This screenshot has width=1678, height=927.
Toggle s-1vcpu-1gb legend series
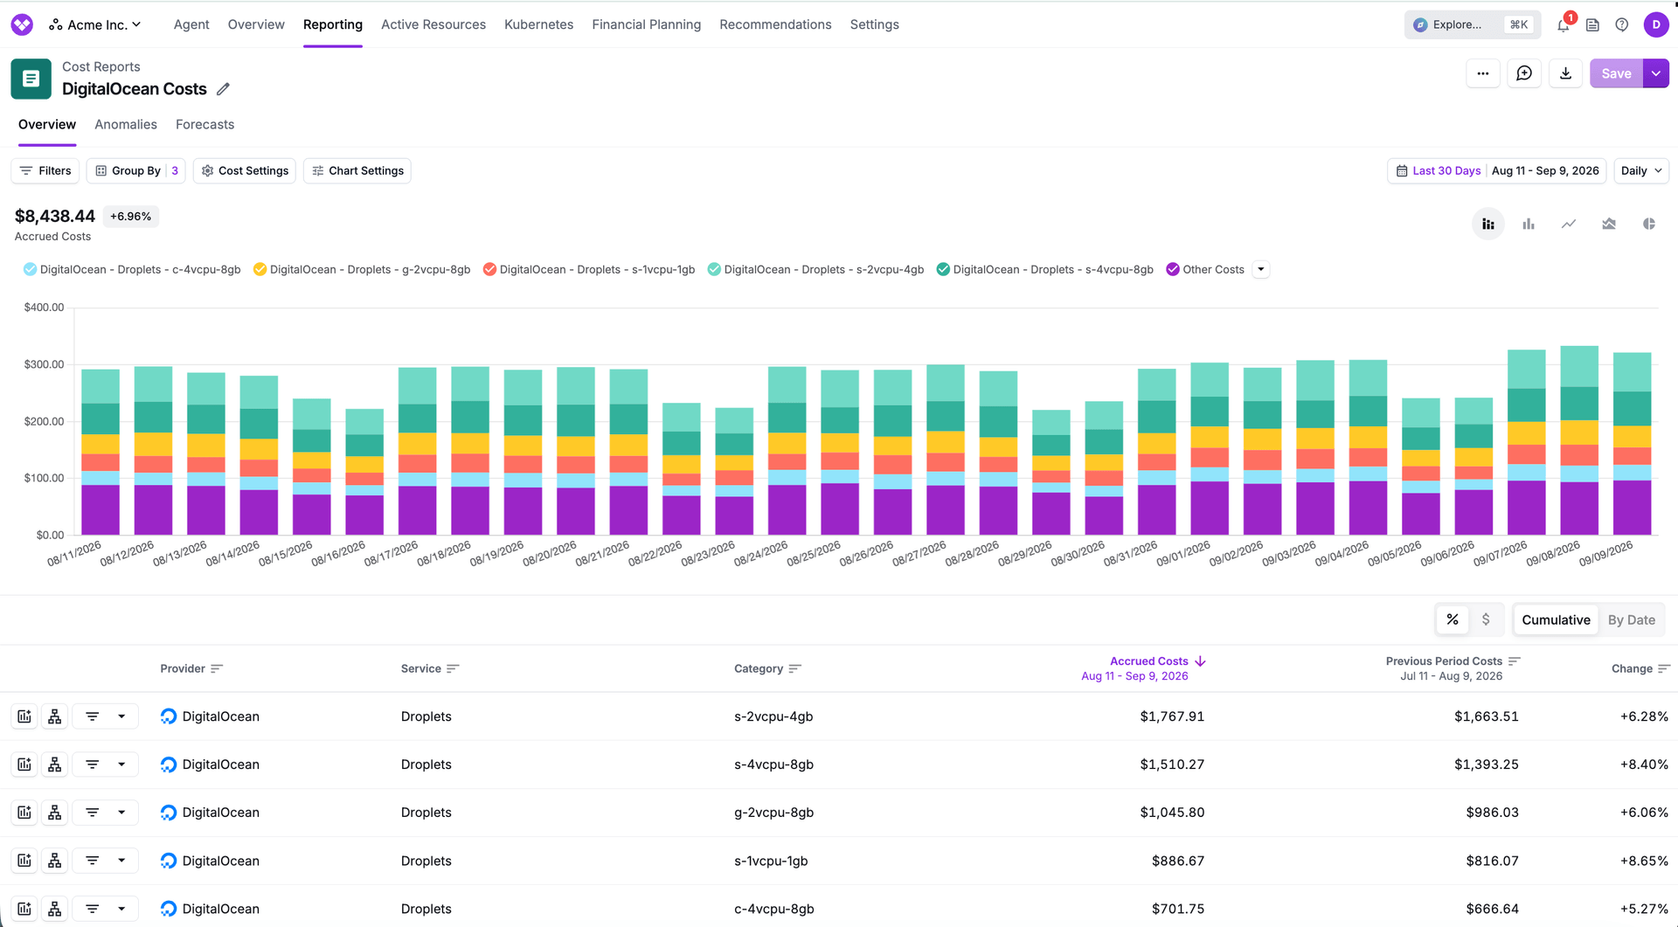pyautogui.click(x=589, y=269)
